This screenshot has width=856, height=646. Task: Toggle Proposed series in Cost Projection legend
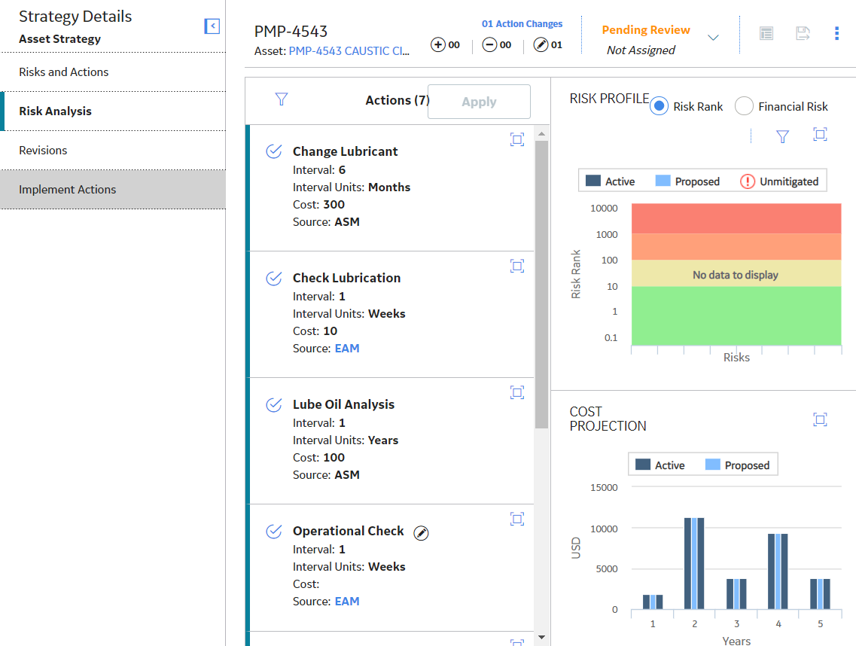(x=737, y=465)
